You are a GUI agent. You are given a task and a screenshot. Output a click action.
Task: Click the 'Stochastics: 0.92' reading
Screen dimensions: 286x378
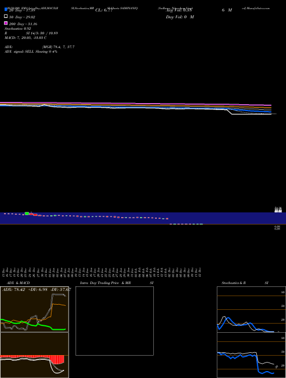[18, 29]
